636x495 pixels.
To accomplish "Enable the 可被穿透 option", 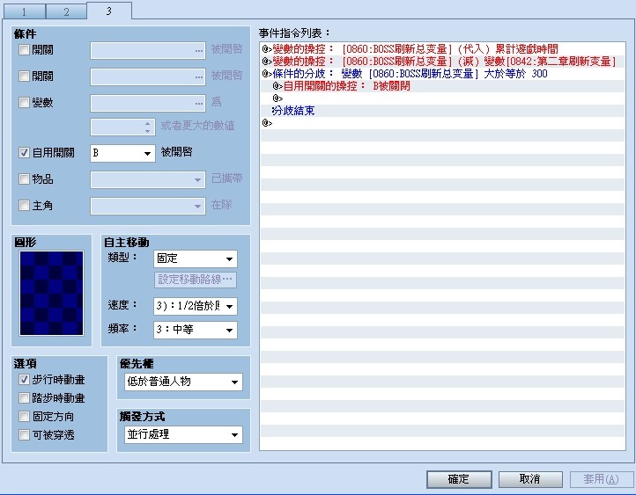I will (24, 434).
